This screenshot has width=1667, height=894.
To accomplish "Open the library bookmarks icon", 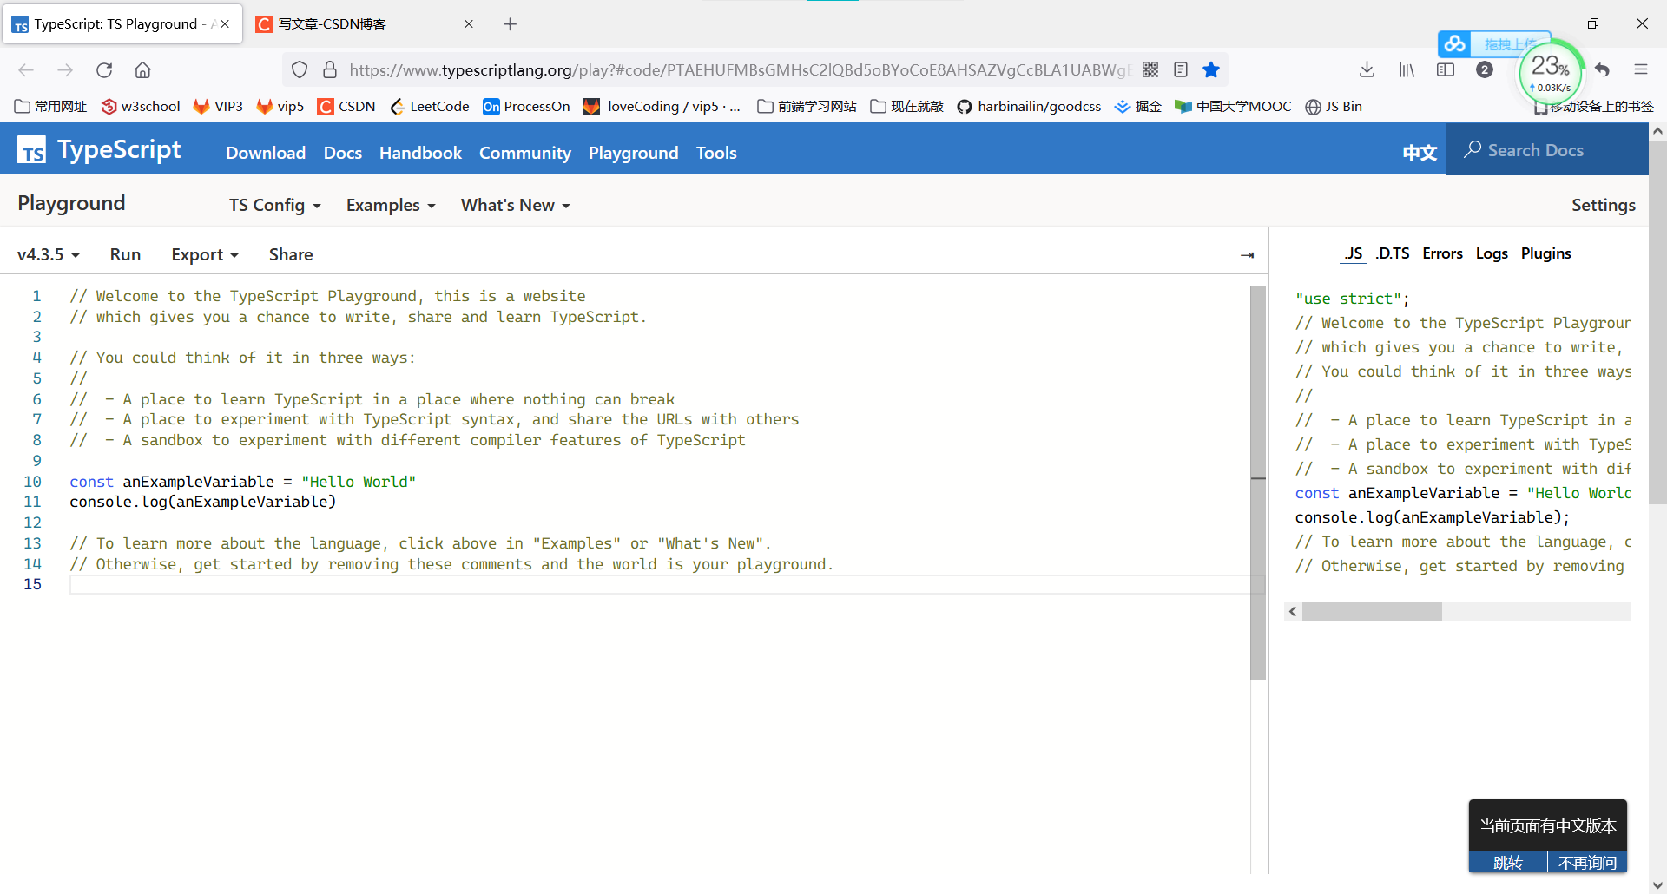I will tap(1407, 70).
